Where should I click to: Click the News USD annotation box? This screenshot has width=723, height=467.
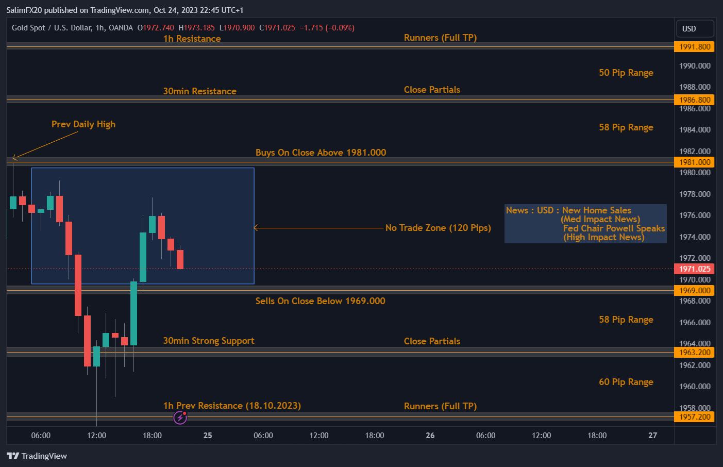(585, 224)
